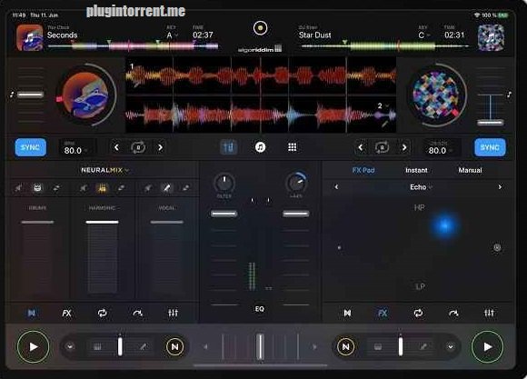Open deck 2 album art for Star Dust
This screenshot has width=527, height=379.
pos(491,37)
